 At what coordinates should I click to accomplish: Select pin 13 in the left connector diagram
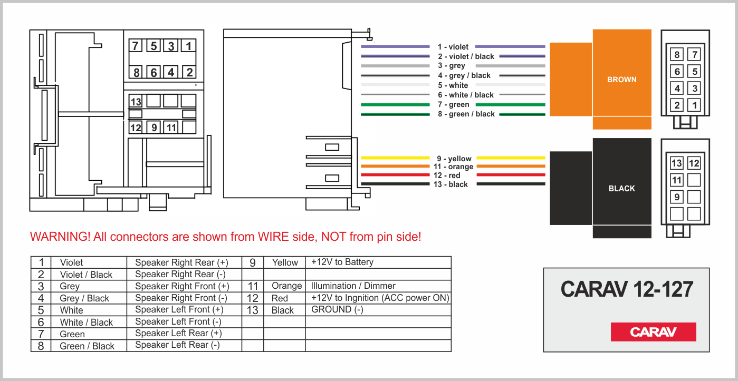(136, 102)
